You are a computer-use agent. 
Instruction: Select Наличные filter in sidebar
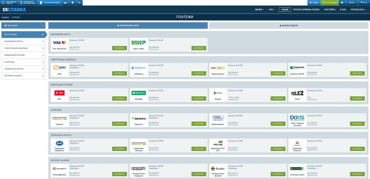click(x=23, y=62)
